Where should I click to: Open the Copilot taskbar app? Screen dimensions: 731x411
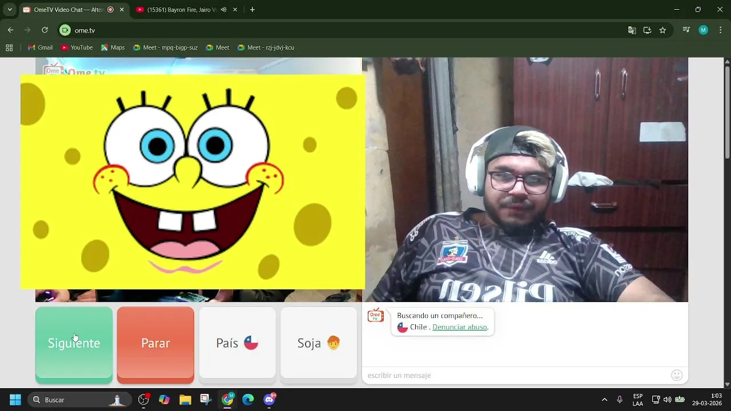(x=164, y=400)
